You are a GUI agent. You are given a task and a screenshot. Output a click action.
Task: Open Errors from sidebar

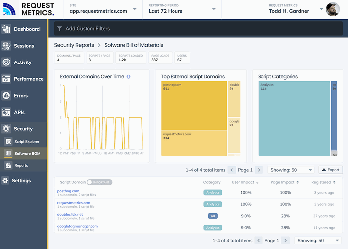point(24,95)
